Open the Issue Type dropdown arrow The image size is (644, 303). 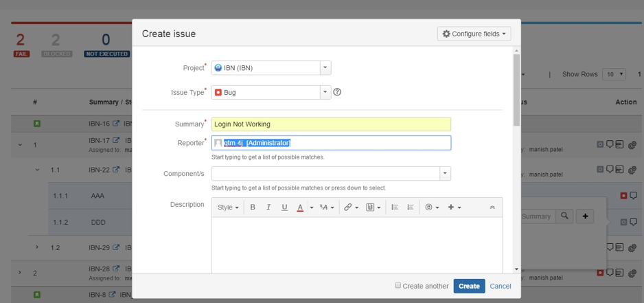325,92
